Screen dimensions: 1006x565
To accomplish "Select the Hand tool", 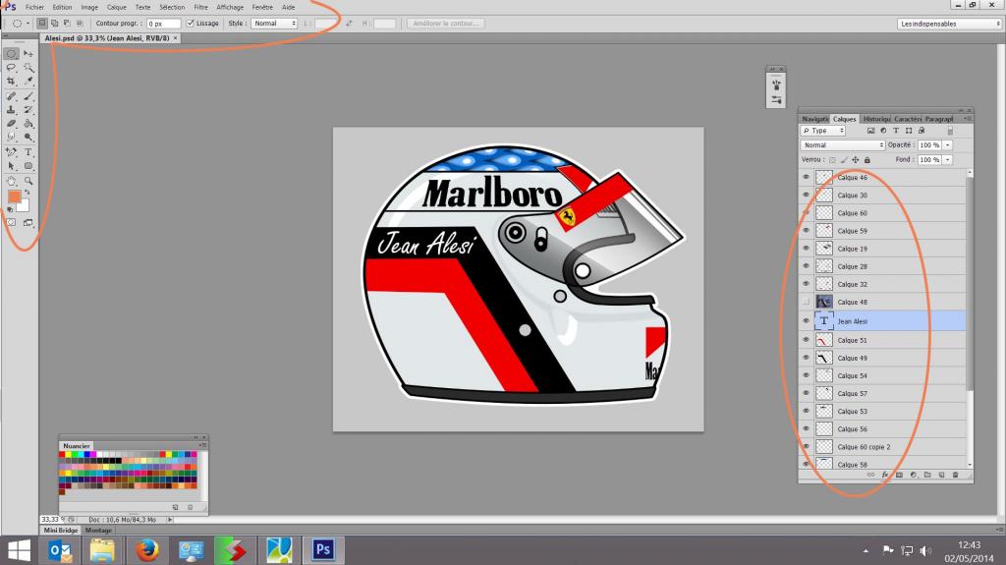I will tap(11, 181).
